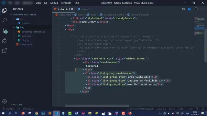The height and width of the screenshot is (116, 207).
Task: Collapse the css folder
Action: click(22, 19)
